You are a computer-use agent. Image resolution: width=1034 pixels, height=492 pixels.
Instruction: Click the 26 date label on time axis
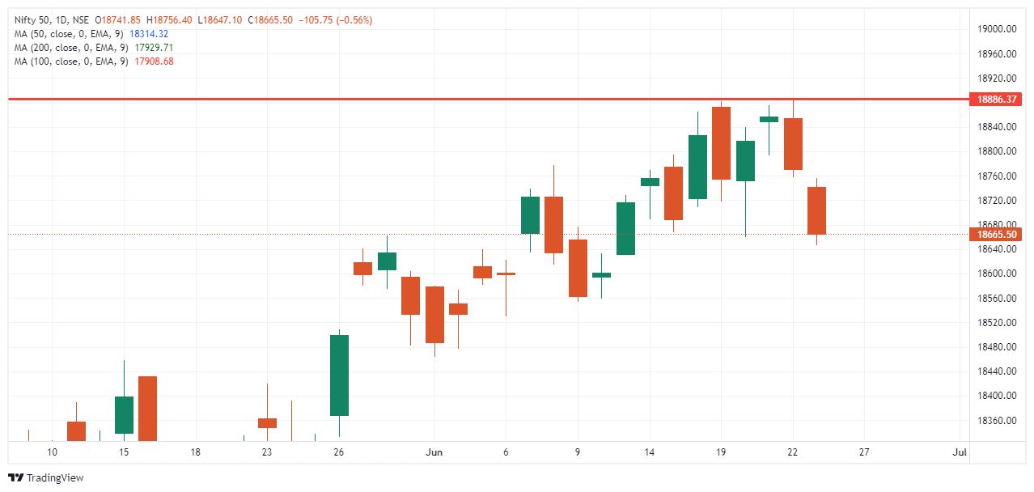(339, 452)
